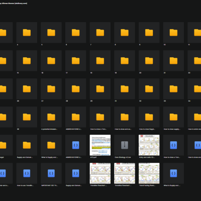This screenshot has height=201, width=201.
Task: Open the folder named 4
Action: click(27, 33)
